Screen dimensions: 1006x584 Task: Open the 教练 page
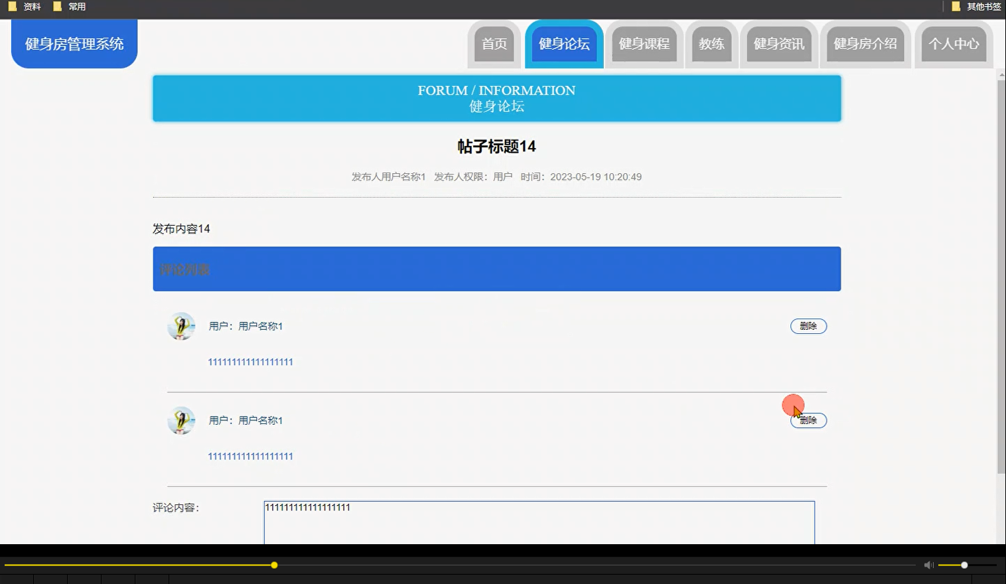[x=711, y=44]
